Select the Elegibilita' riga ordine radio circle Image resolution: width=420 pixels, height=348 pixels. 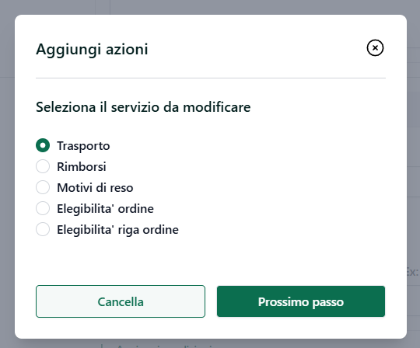[x=43, y=229]
